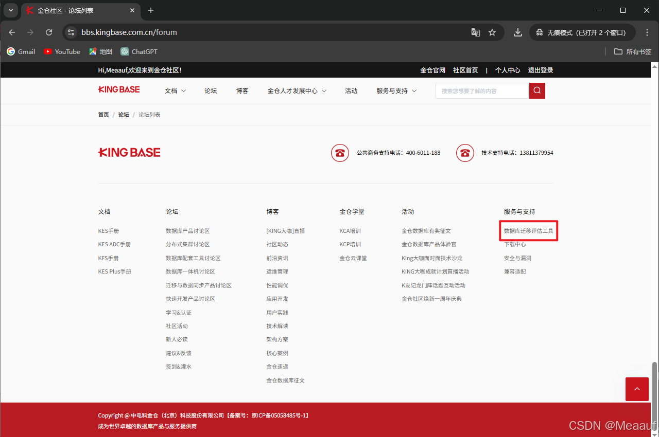The width and height of the screenshot is (659, 437).
Task: Open [KING大咖]直播 blog link
Action: [286, 231]
